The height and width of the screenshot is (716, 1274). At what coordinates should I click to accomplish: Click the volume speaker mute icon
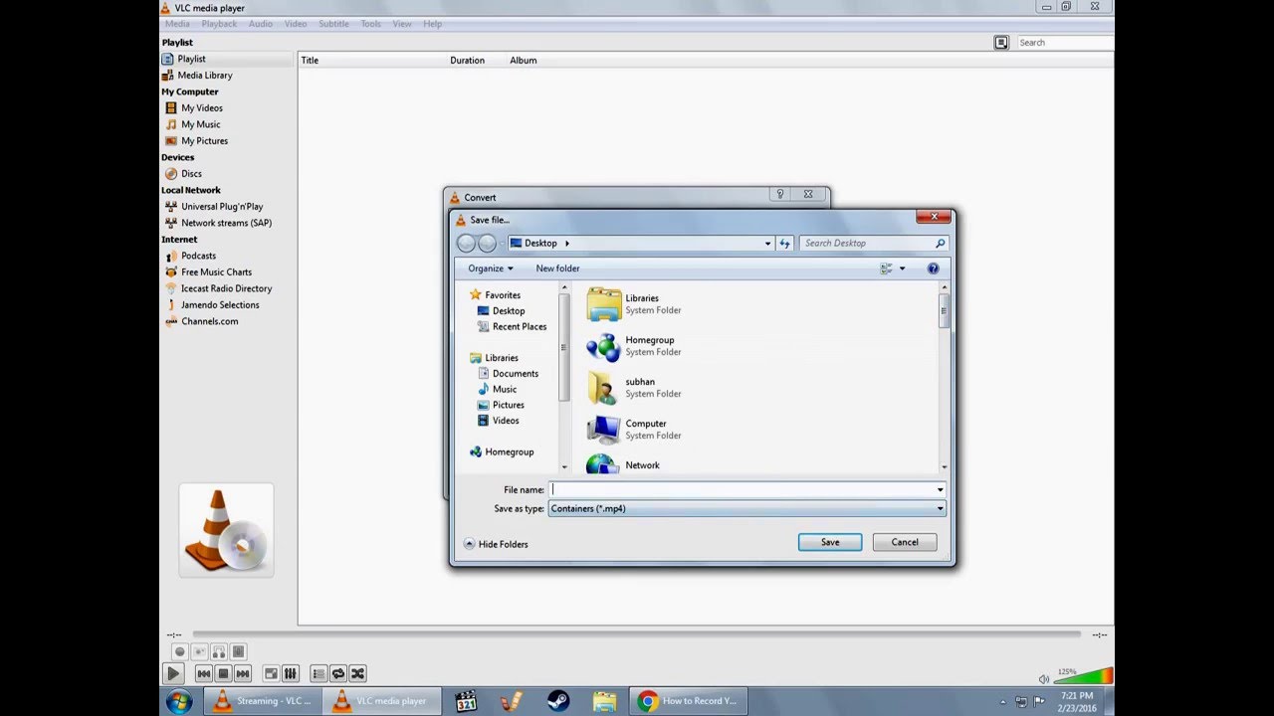tap(1043, 679)
